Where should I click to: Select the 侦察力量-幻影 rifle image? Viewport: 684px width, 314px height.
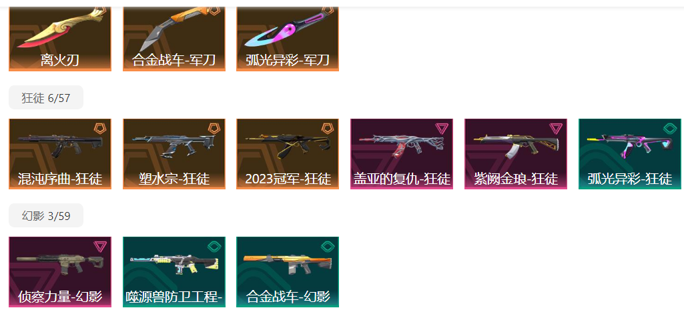coord(61,265)
